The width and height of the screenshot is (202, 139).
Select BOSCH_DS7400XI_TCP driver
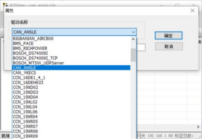(71, 58)
